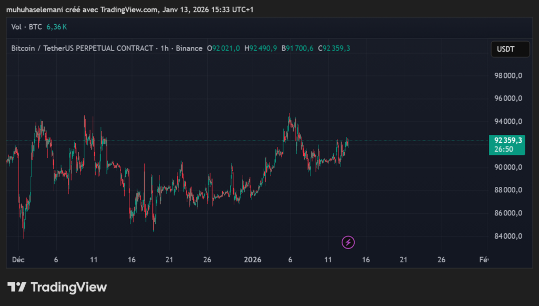539x306 pixels.
Task: Click the Fév label on the time axis
Action: 485,260
